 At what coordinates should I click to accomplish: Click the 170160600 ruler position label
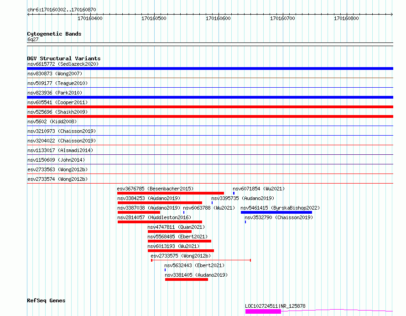tap(218, 18)
